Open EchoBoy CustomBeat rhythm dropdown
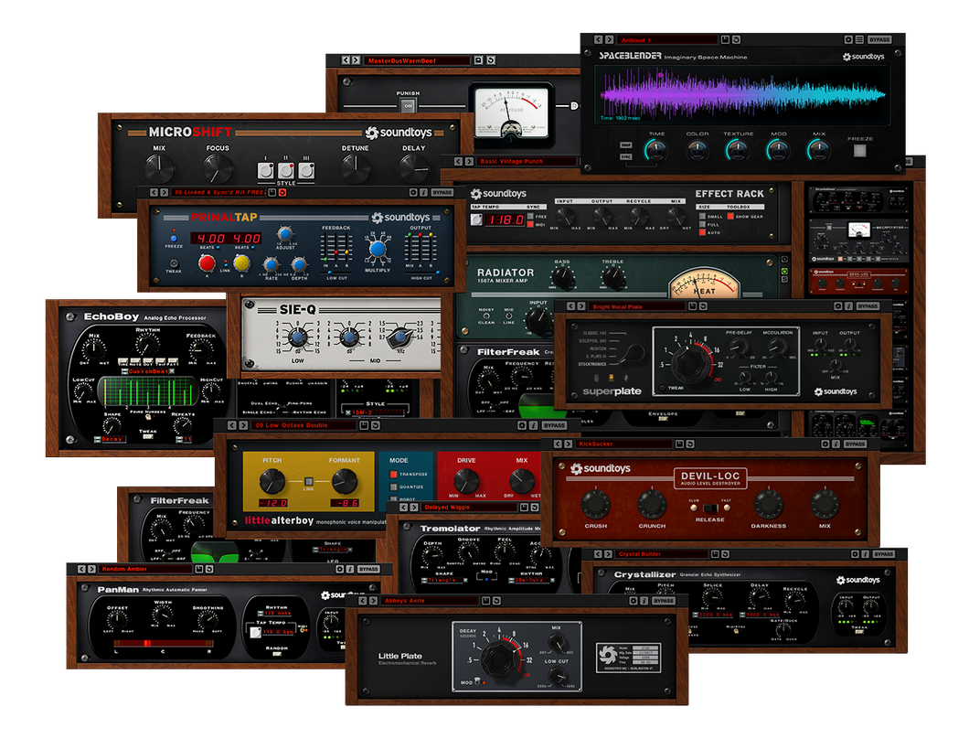The image size is (969, 749). pyautogui.click(x=149, y=371)
